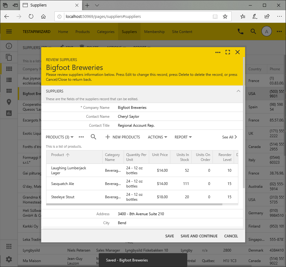Screen dimensions: 286x267
Task: Go to the browser home page
Action: coord(43,16)
